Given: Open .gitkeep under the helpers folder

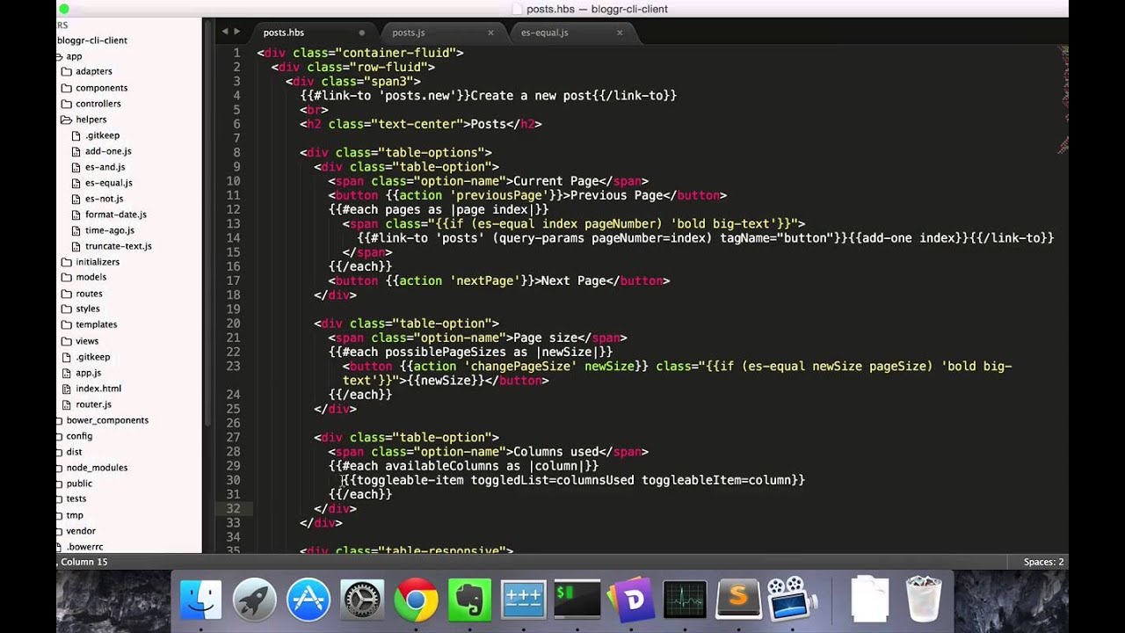Looking at the screenshot, I should click(102, 135).
